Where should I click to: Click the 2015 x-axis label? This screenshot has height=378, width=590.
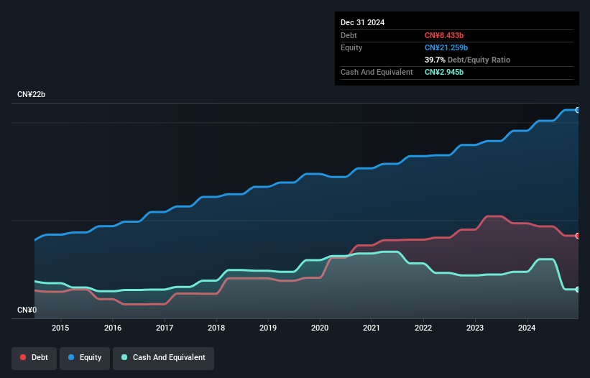pos(60,328)
